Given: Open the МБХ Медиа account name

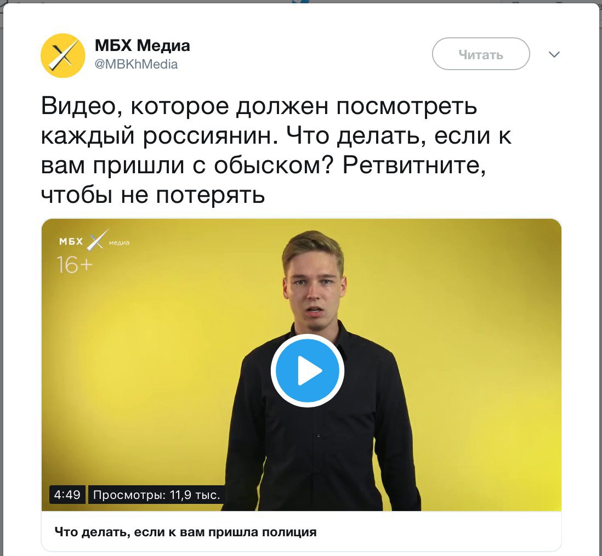Looking at the screenshot, I should [x=142, y=46].
